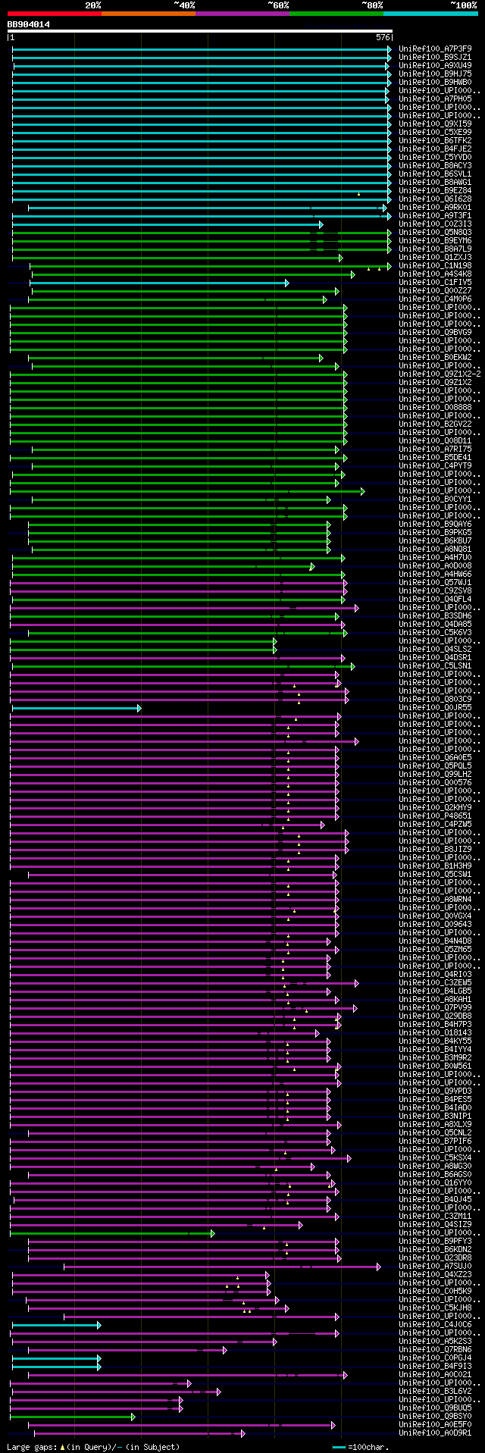Select the UniRef100_B4FJE2 label
The height and width of the screenshot is (1453, 485).
435,149
